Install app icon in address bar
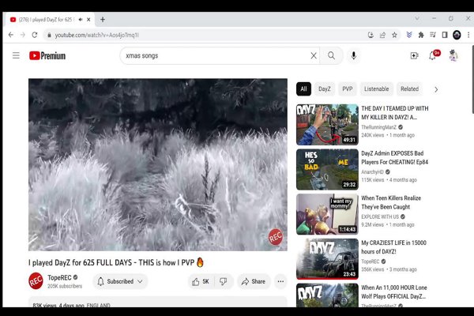This screenshot has width=474, height=316. [x=371, y=35]
